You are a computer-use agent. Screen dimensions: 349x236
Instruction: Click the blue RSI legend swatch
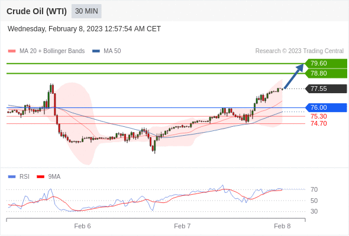[12, 177]
